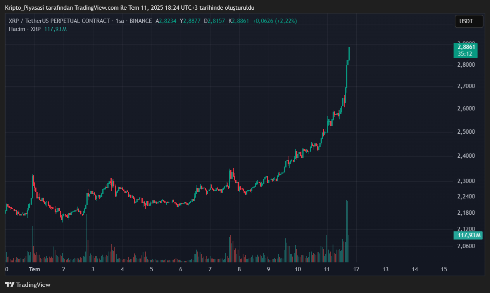
Task: Select the Hacim · XRP volume legend
Action: tap(25, 29)
